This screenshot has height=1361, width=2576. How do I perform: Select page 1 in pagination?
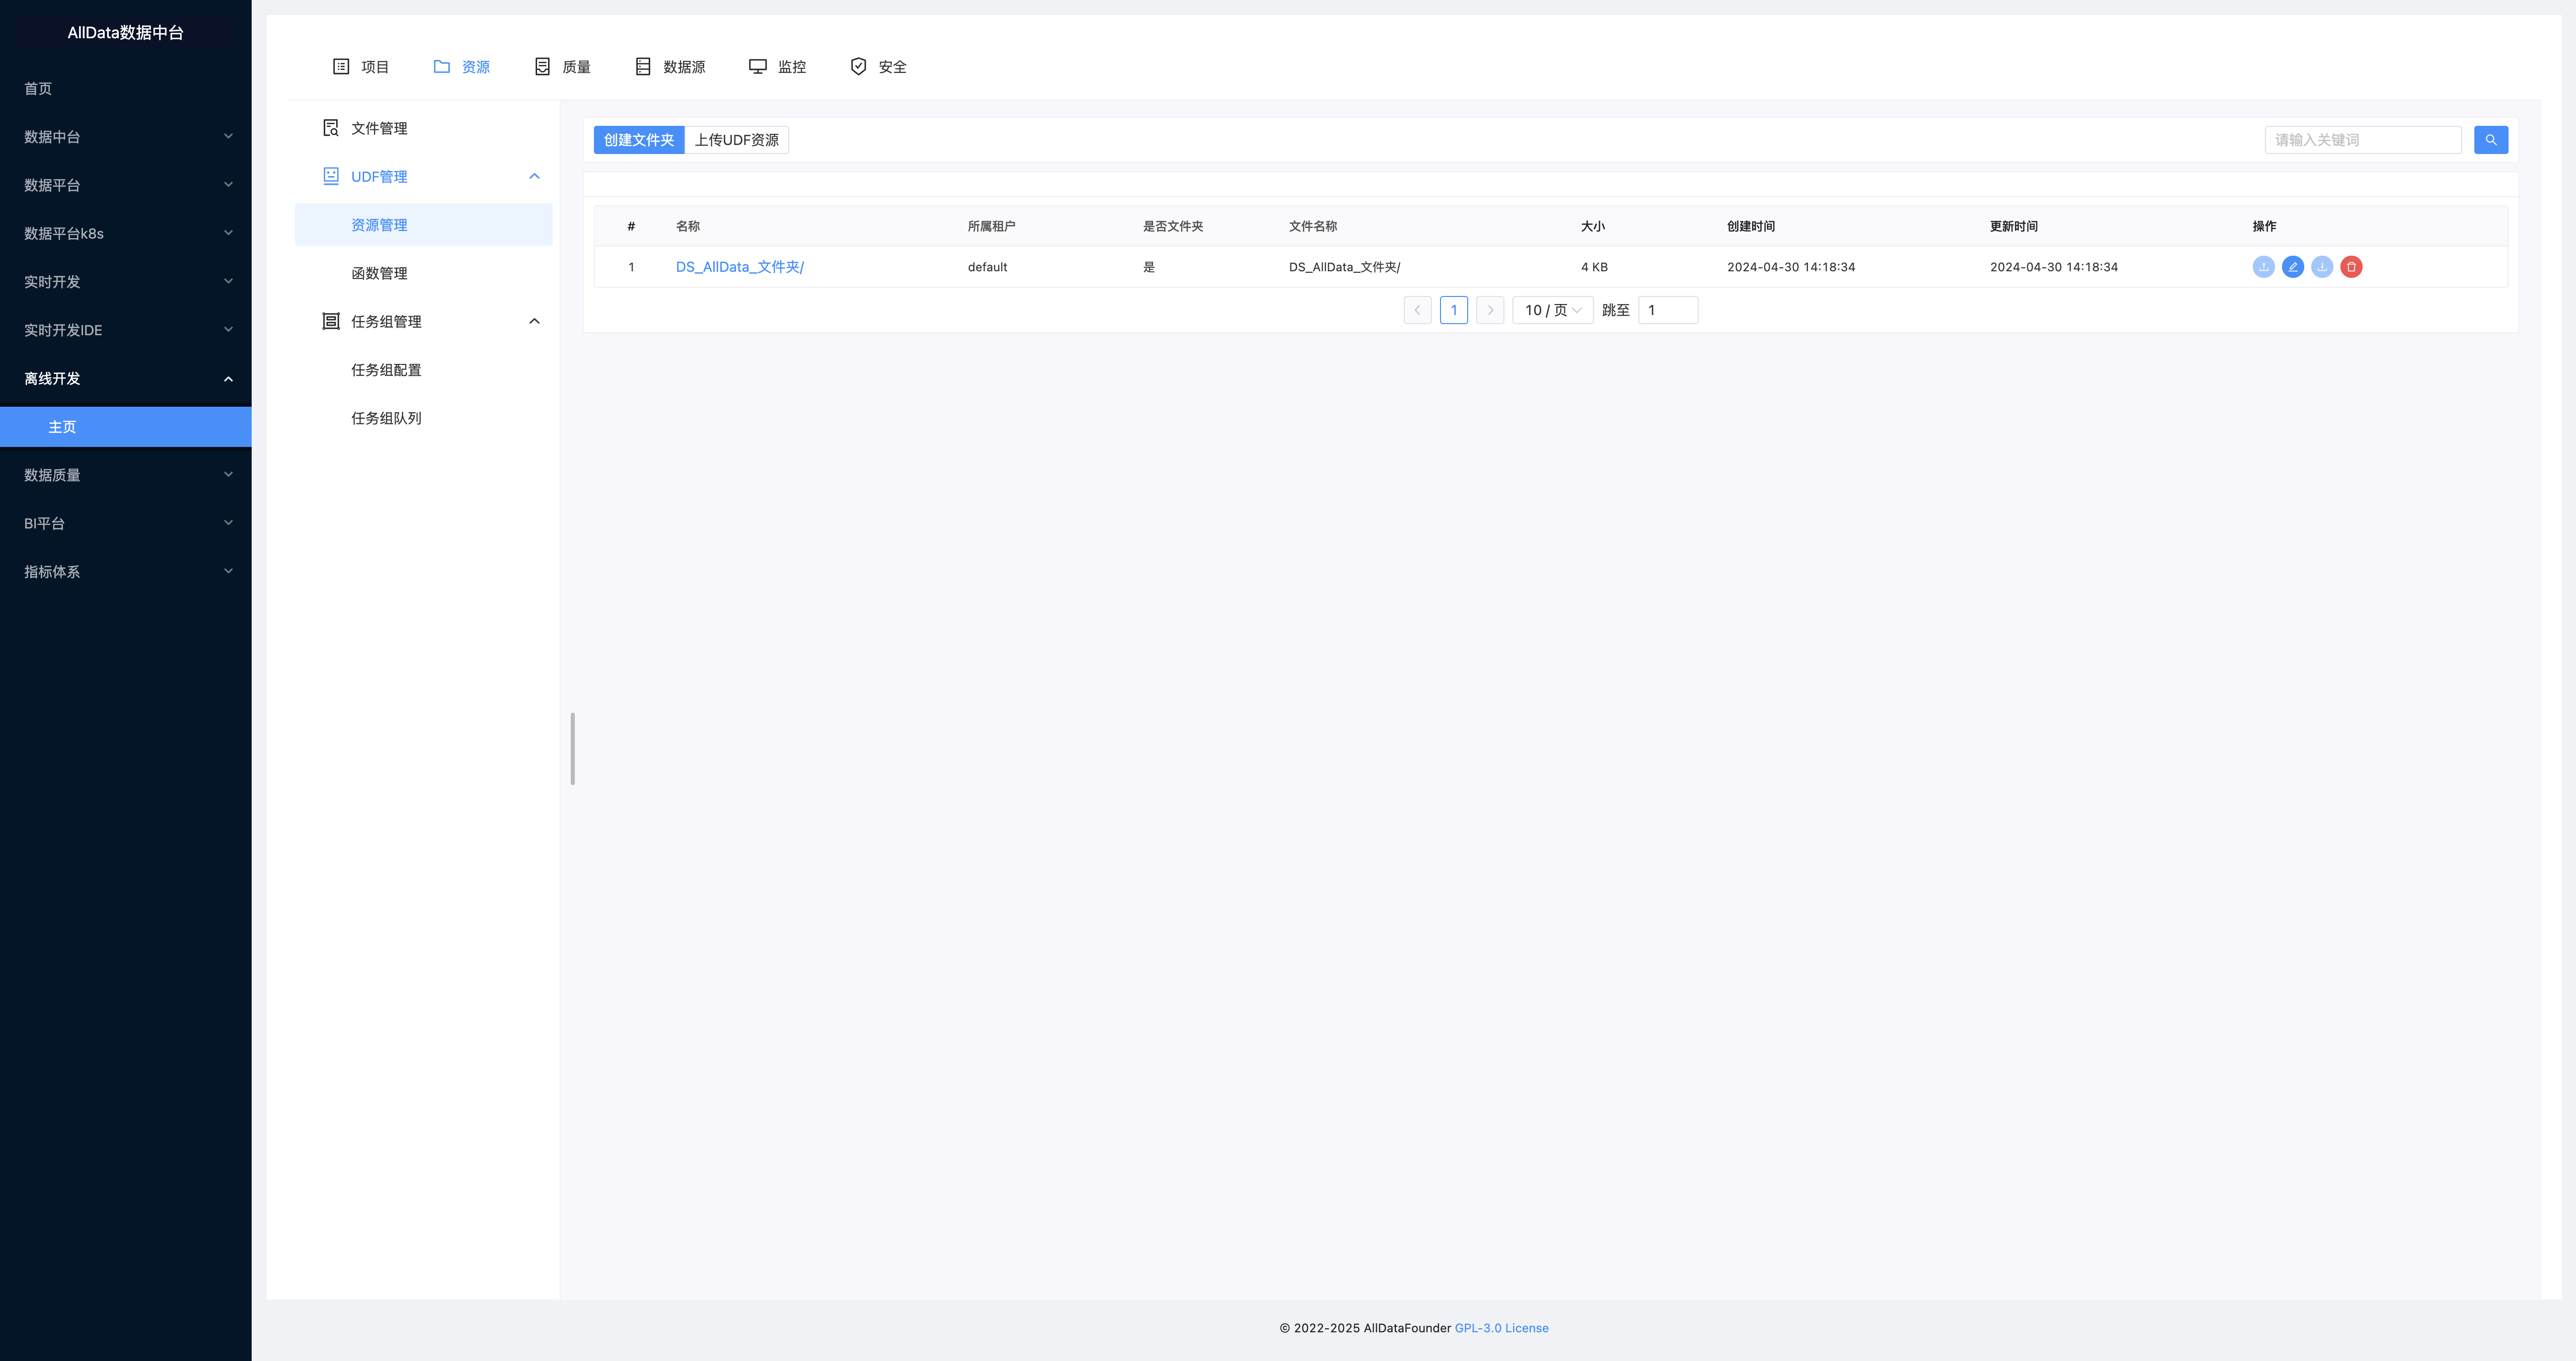(1453, 310)
